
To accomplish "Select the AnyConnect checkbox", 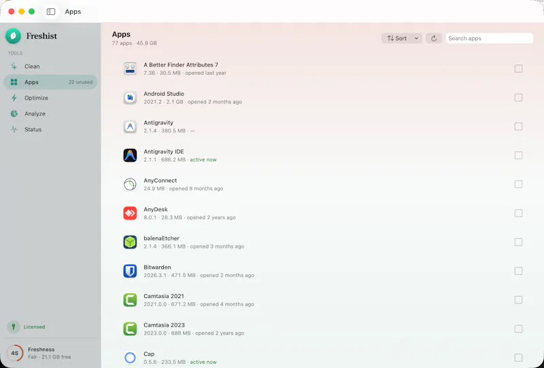I will (x=518, y=185).
